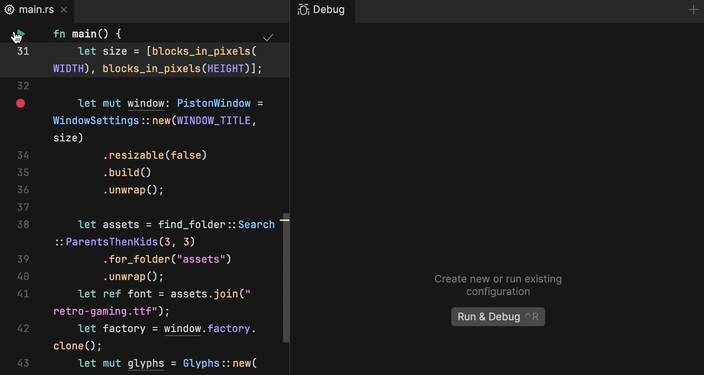Place cursor on the PistonWindow type

point(214,103)
